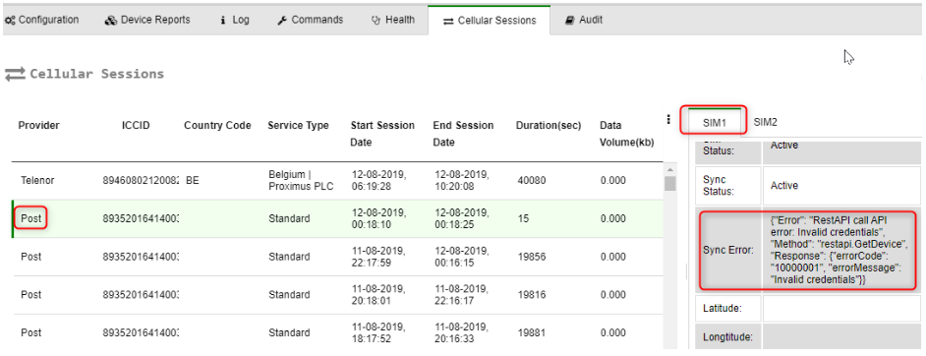Click the Sync Error message cell
926x356 pixels.
click(x=840, y=250)
